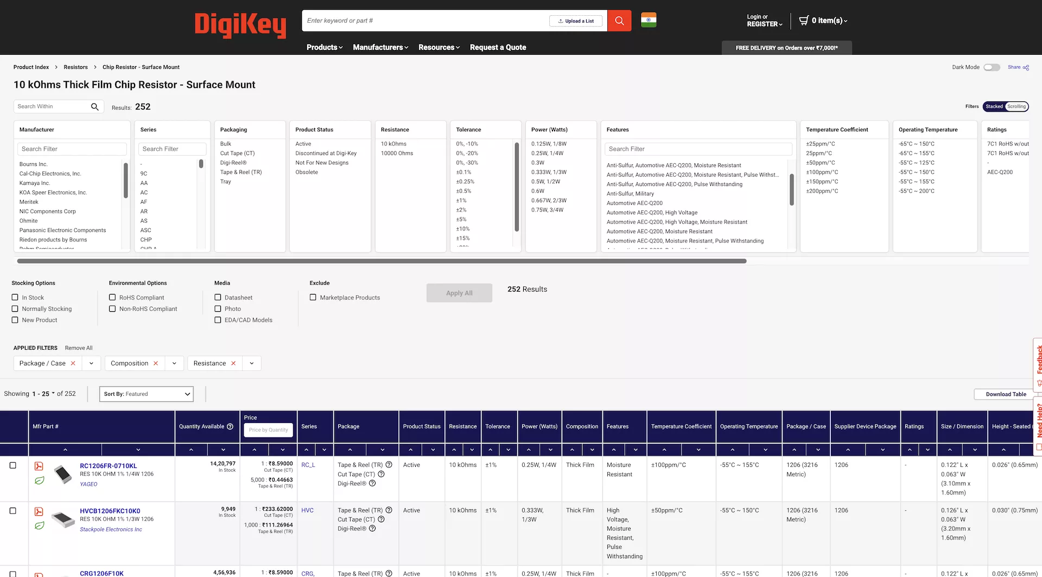1042x577 pixels.
Task: Click the orange search magnifier button
Action: (x=619, y=21)
